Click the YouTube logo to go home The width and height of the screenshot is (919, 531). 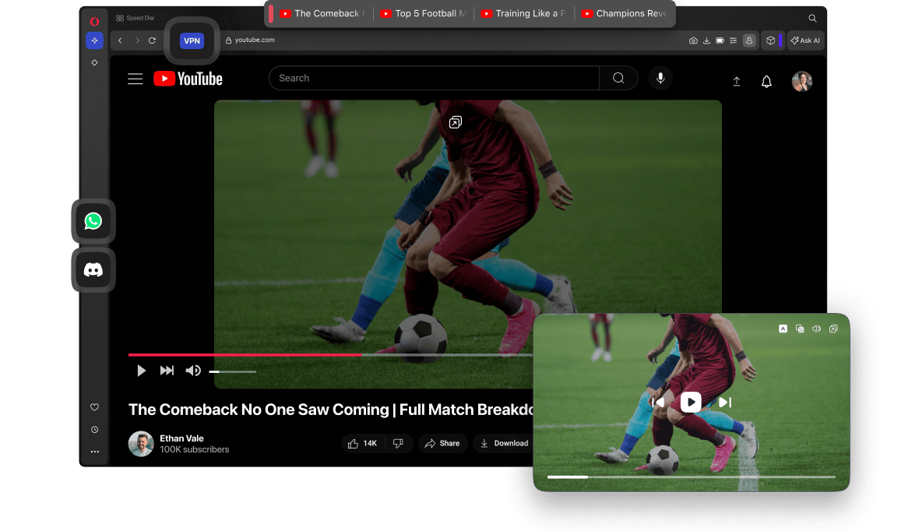[x=188, y=78]
